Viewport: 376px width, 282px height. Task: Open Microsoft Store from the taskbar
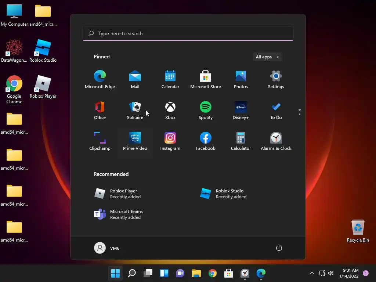point(228,273)
